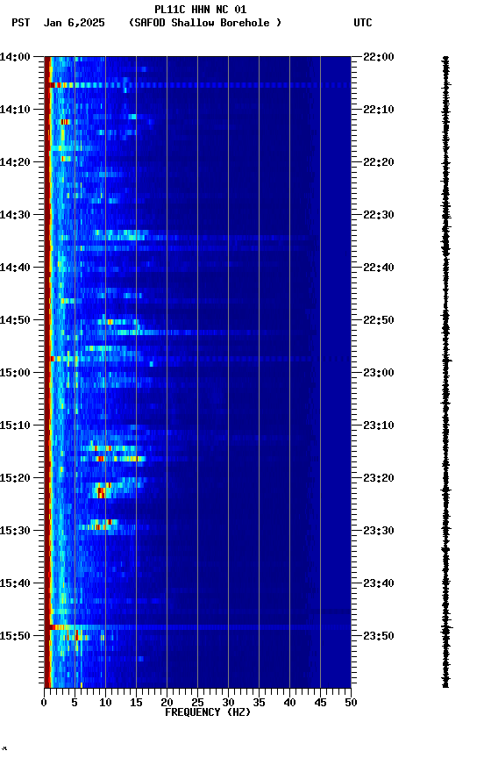This screenshot has width=484, height=758.
Task: Click the 5 Hz frequency tick label
Action: click(75, 703)
